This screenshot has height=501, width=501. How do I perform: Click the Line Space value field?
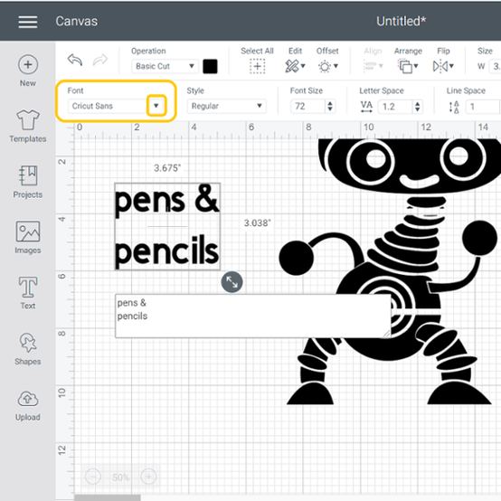click(x=483, y=107)
